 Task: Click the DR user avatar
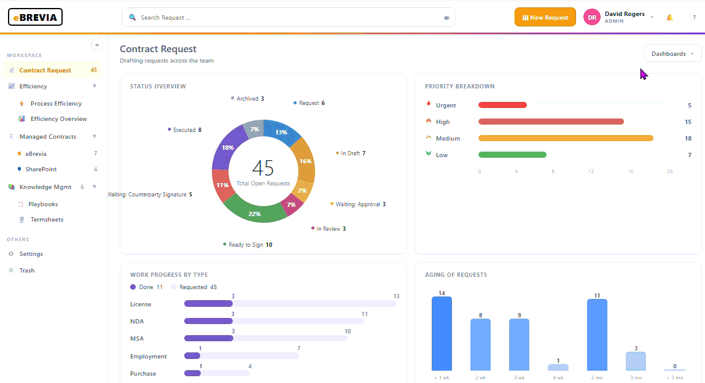tap(592, 17)
